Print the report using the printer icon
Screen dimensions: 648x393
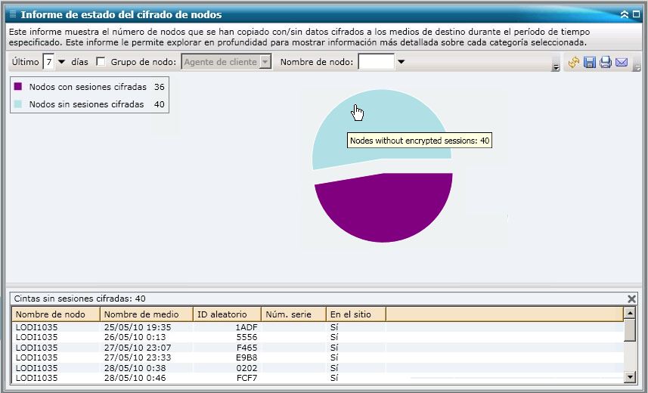pyautogui.click(x=606, y=63)
